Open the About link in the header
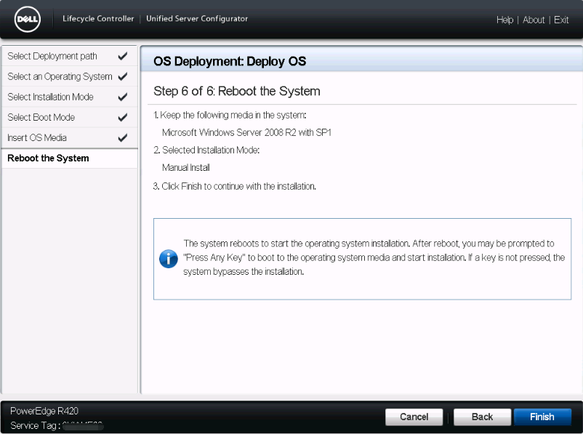Screen dimensions: 583x434 point(534,20)
